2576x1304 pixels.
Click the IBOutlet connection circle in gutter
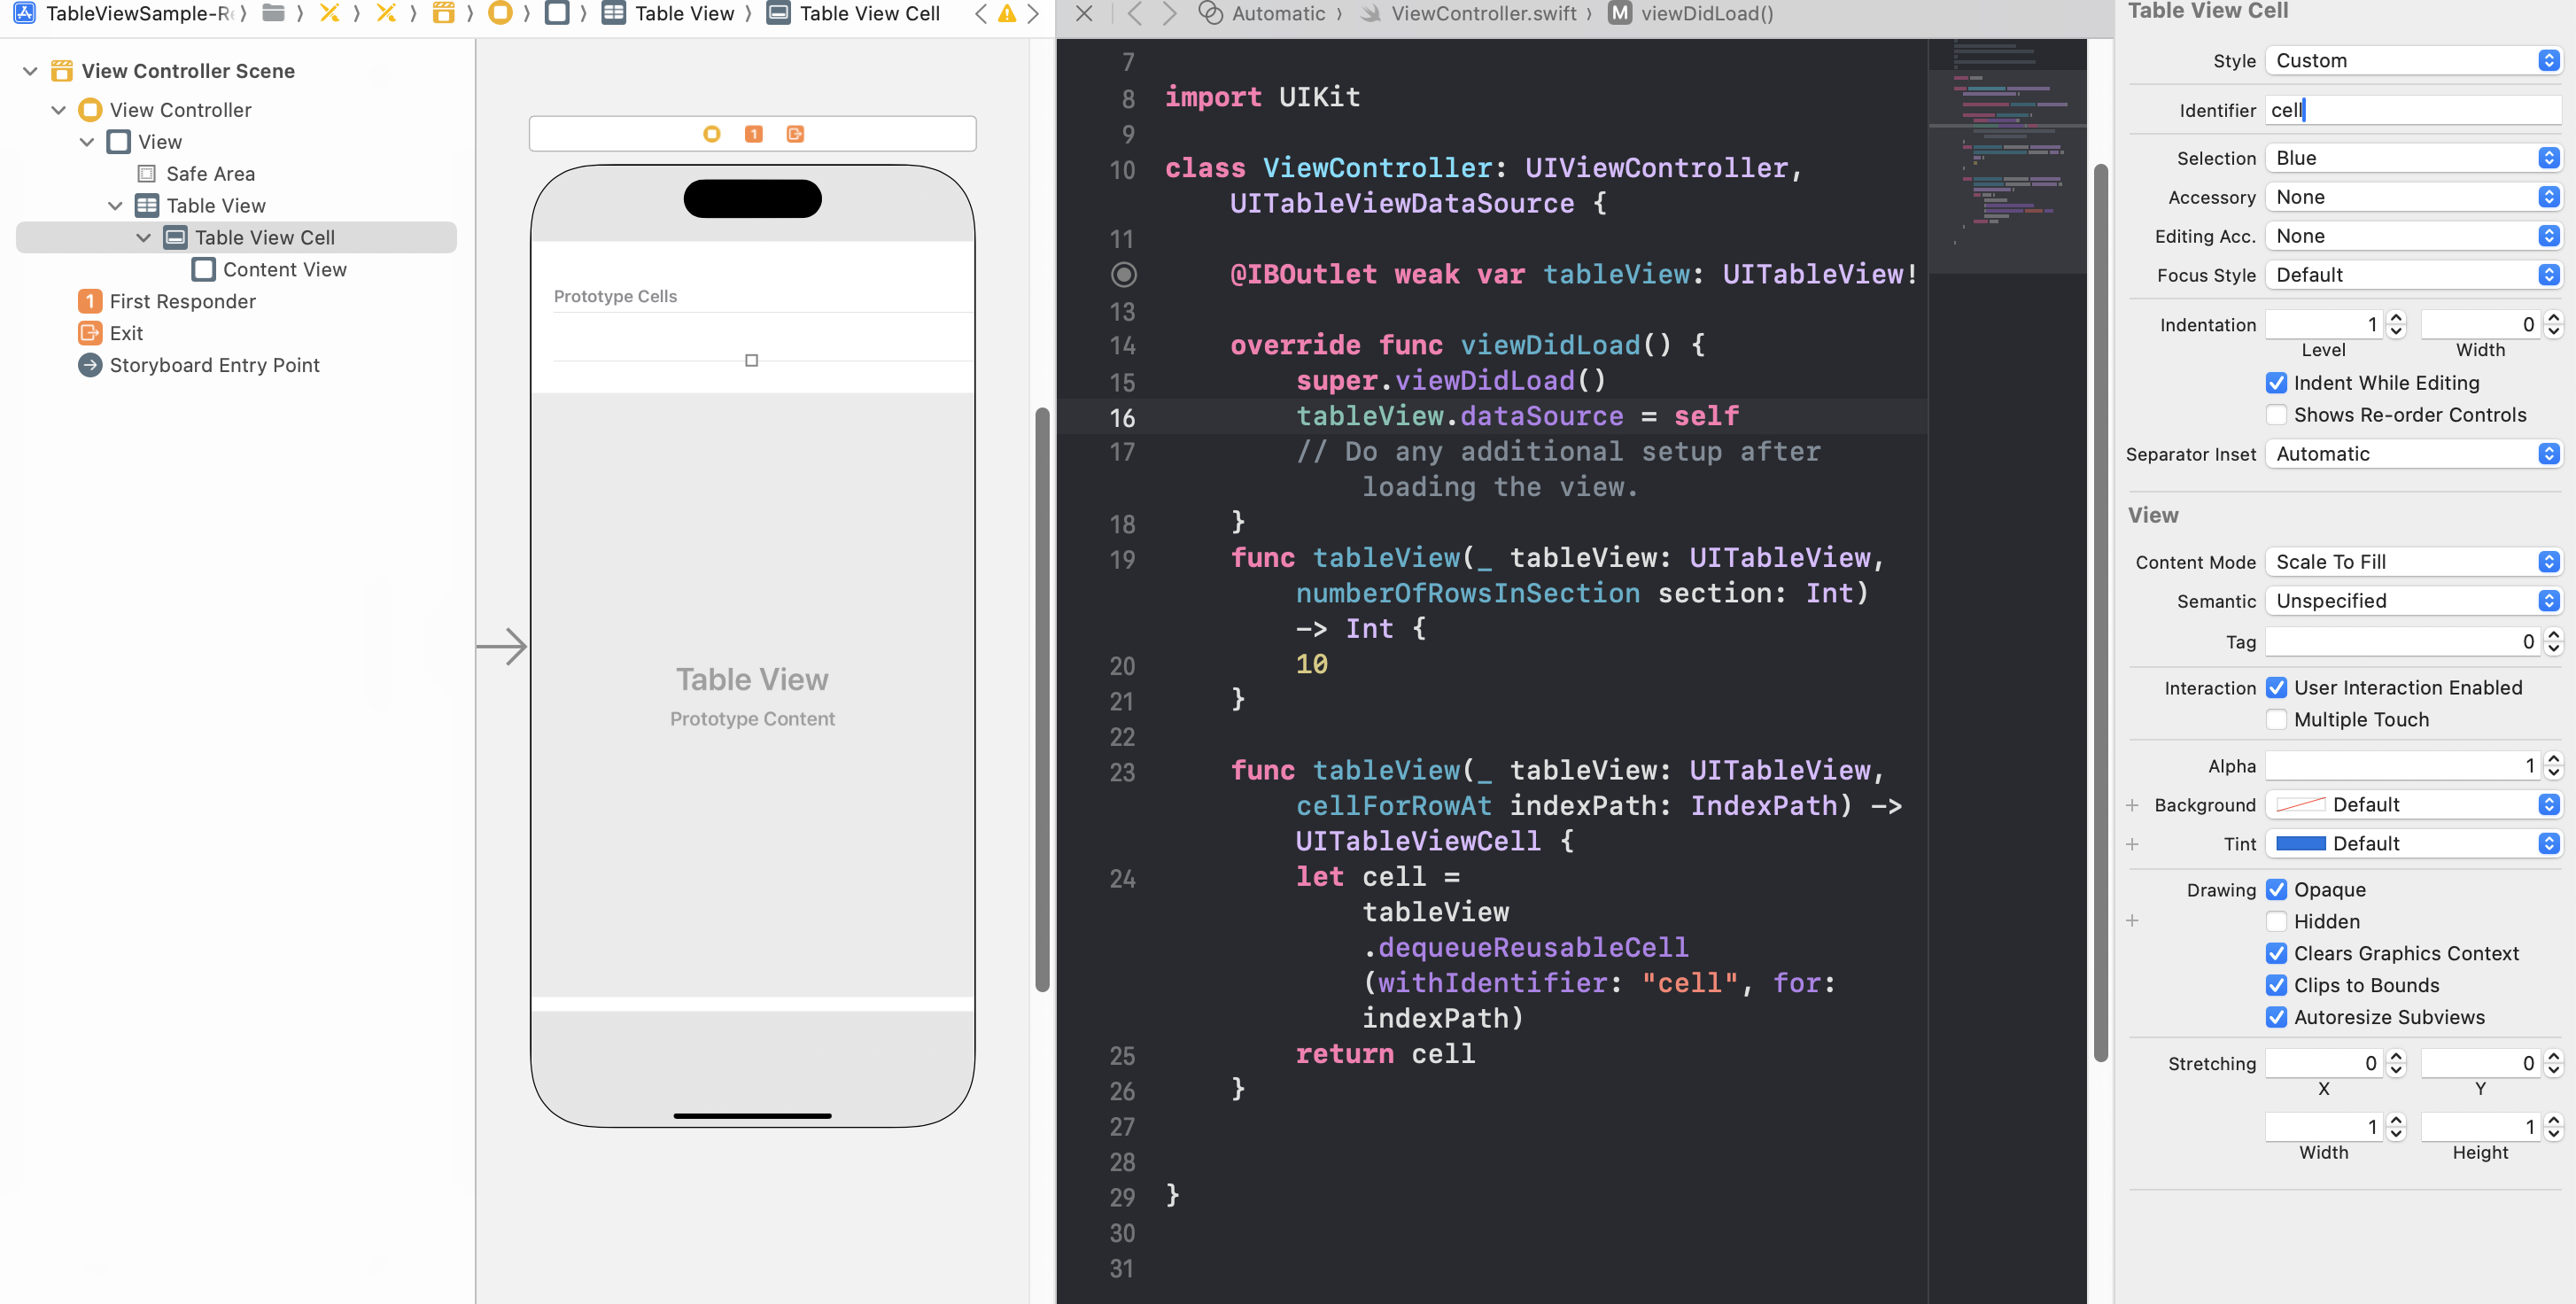coord(1123,274)
